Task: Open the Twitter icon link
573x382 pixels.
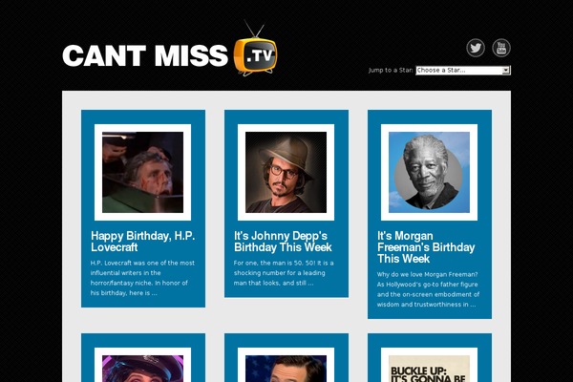Action: [x=476, y=48]
